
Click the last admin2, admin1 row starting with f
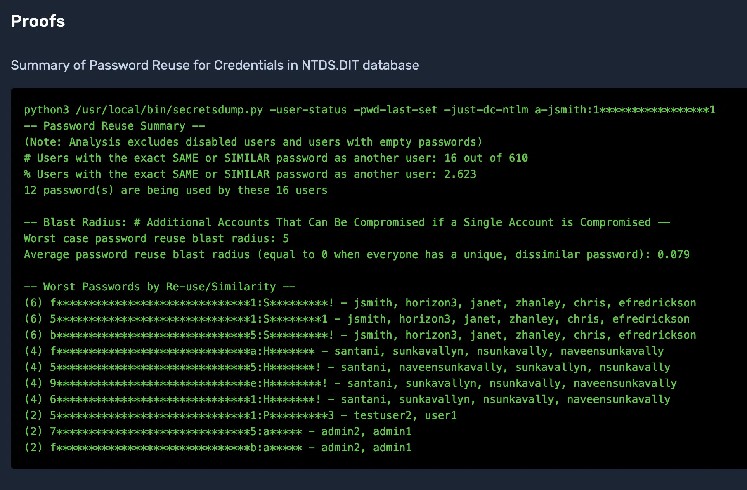(218, 448)
